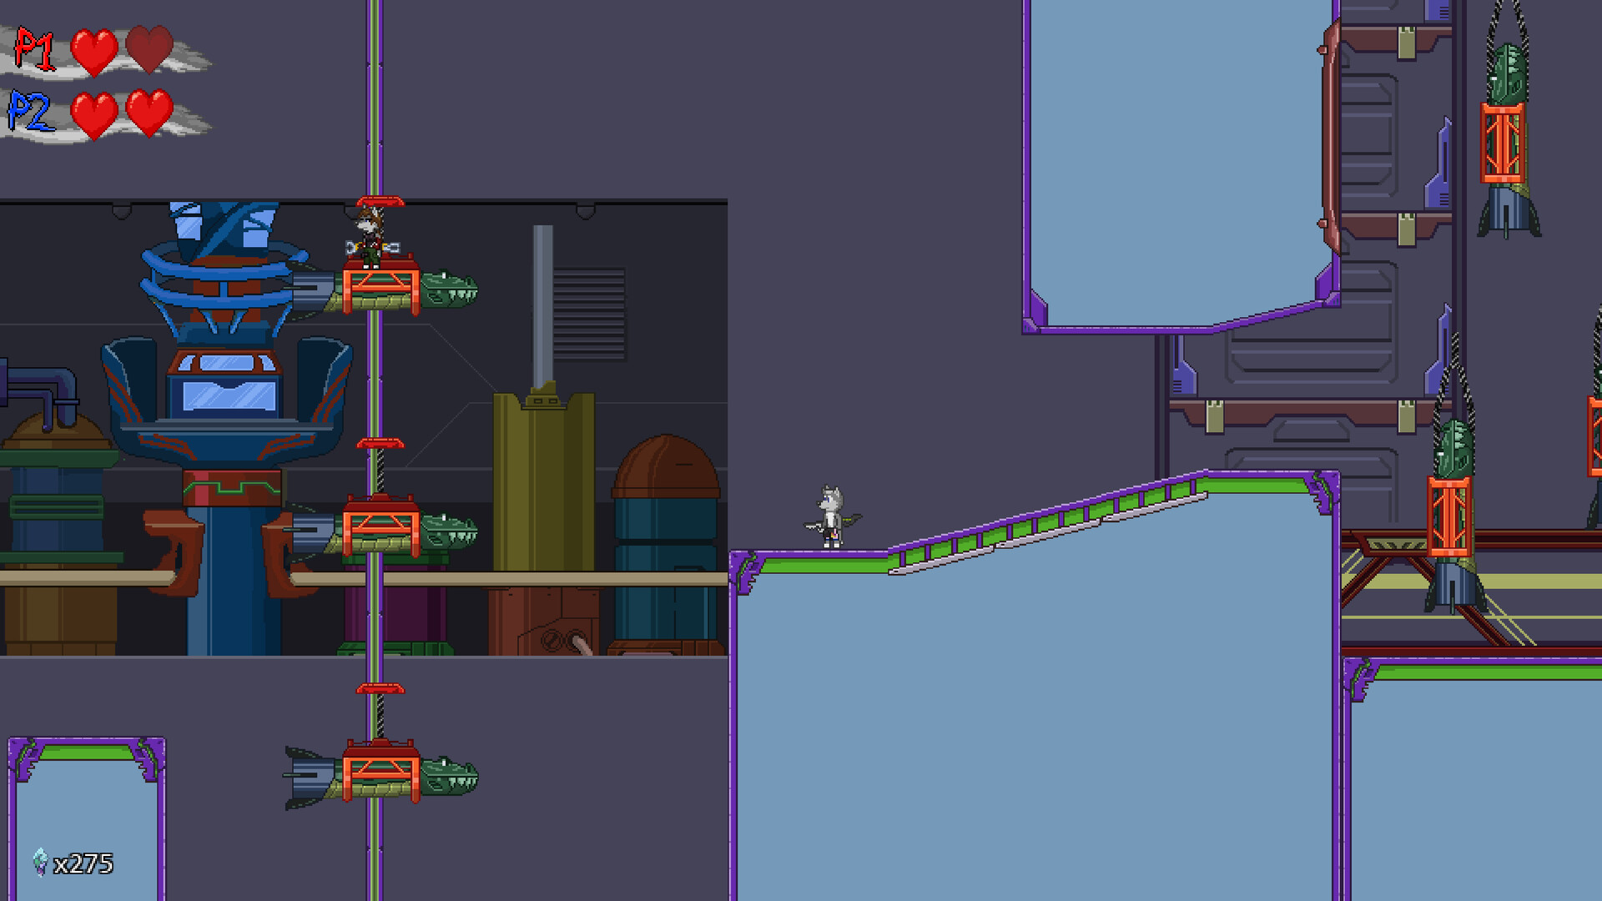Click the olive yellow piston machine
This screenshot has width=1602, height=901.
coord(543,476)
